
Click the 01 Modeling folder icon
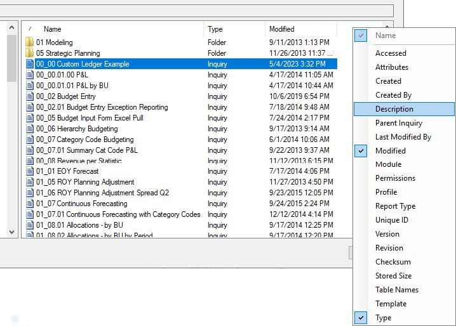29,42
